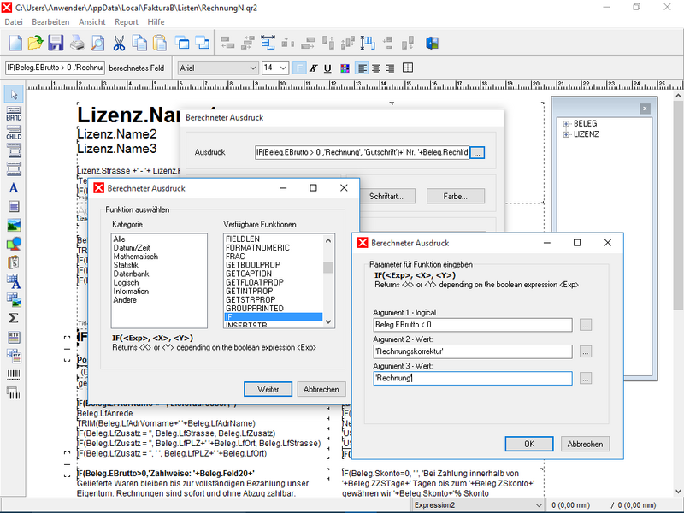Set left text alignment
Screen dimensions: 684x513
(x=362, y=68)
